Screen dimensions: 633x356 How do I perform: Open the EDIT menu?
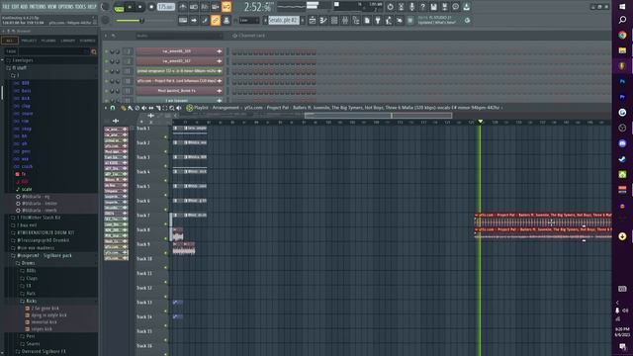[15, 7]
